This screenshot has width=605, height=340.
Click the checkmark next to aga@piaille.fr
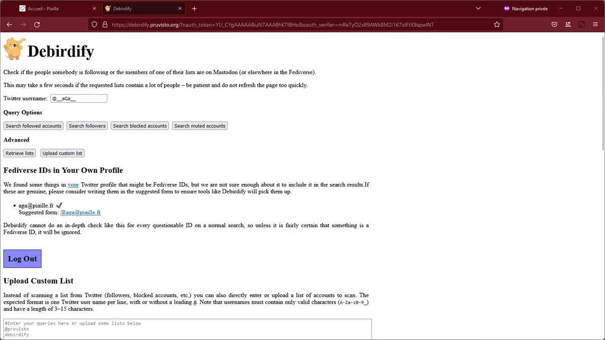(x=59, y=205)
